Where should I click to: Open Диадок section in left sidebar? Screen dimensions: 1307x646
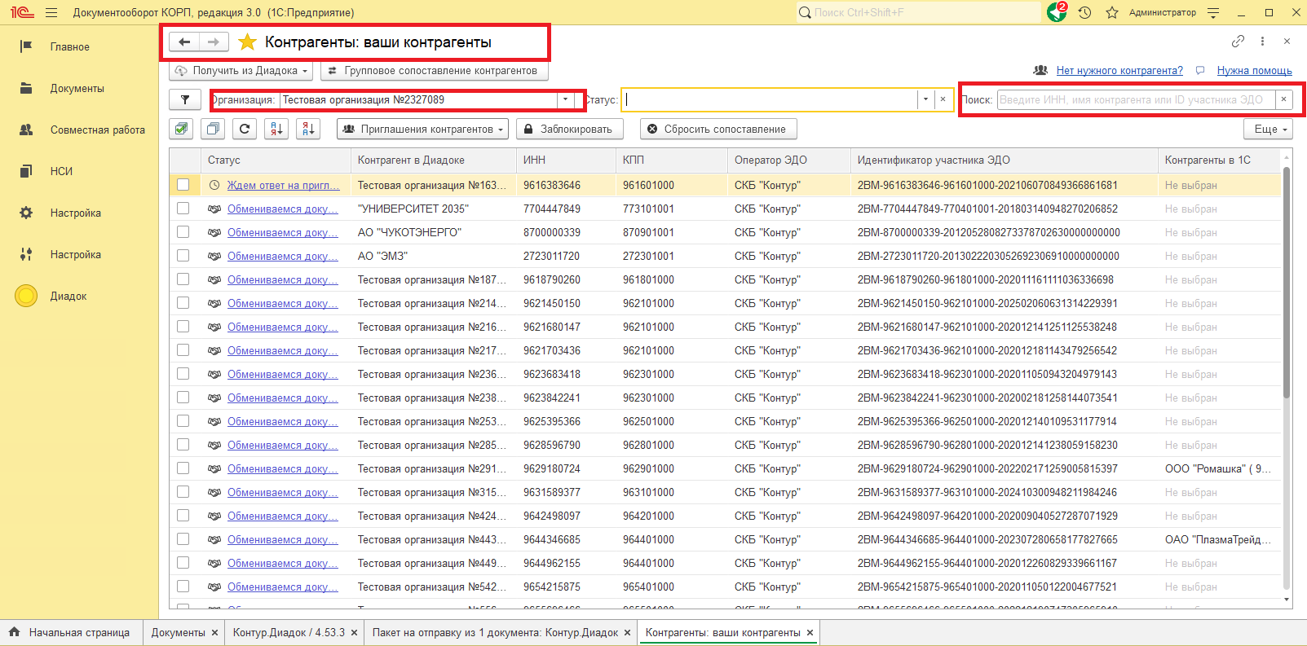(68, 296)
